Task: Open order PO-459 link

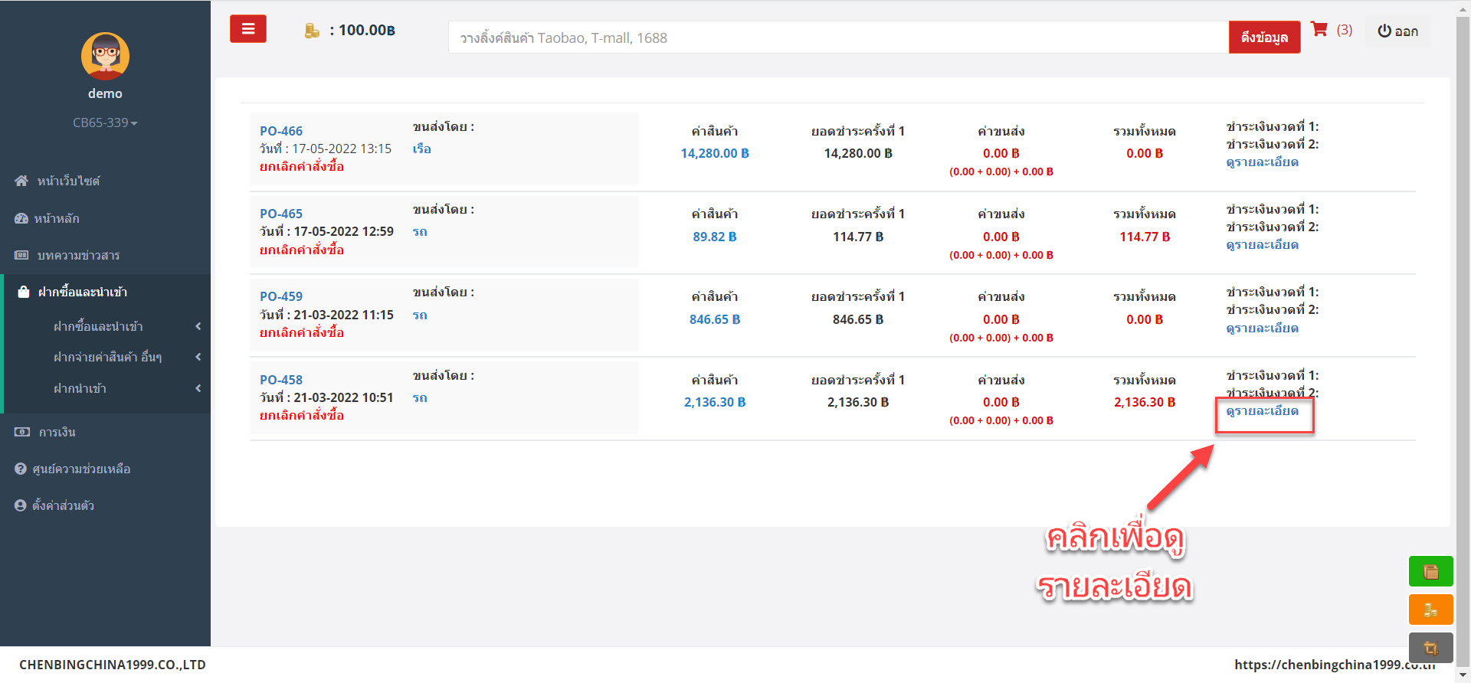Action: tap(281, 296)
